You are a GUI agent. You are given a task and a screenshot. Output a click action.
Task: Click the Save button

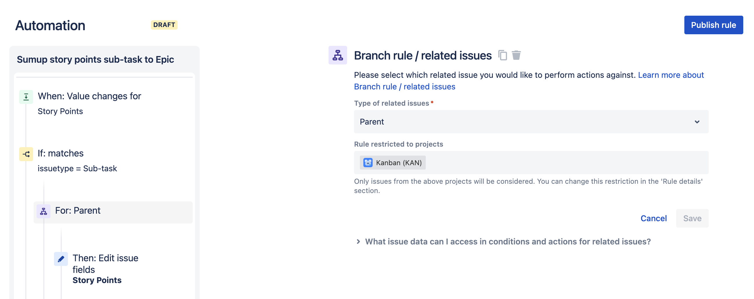692,218
